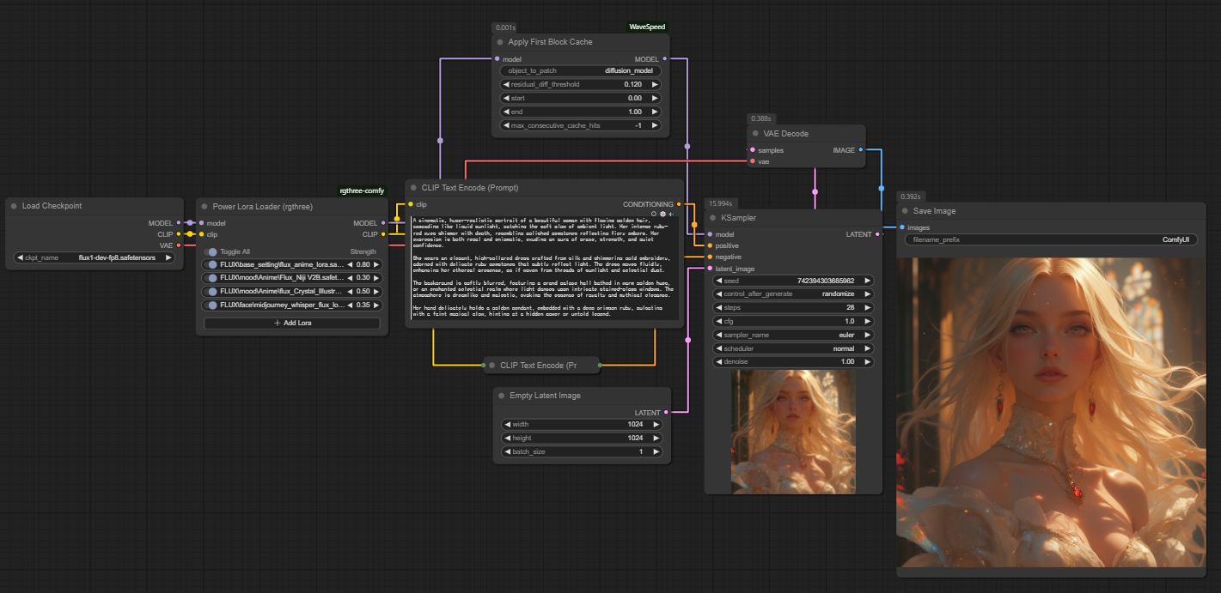1221x593 pixels.
Task: Click the 15.994s execution time badge
Action: click(x=719, y=203)
